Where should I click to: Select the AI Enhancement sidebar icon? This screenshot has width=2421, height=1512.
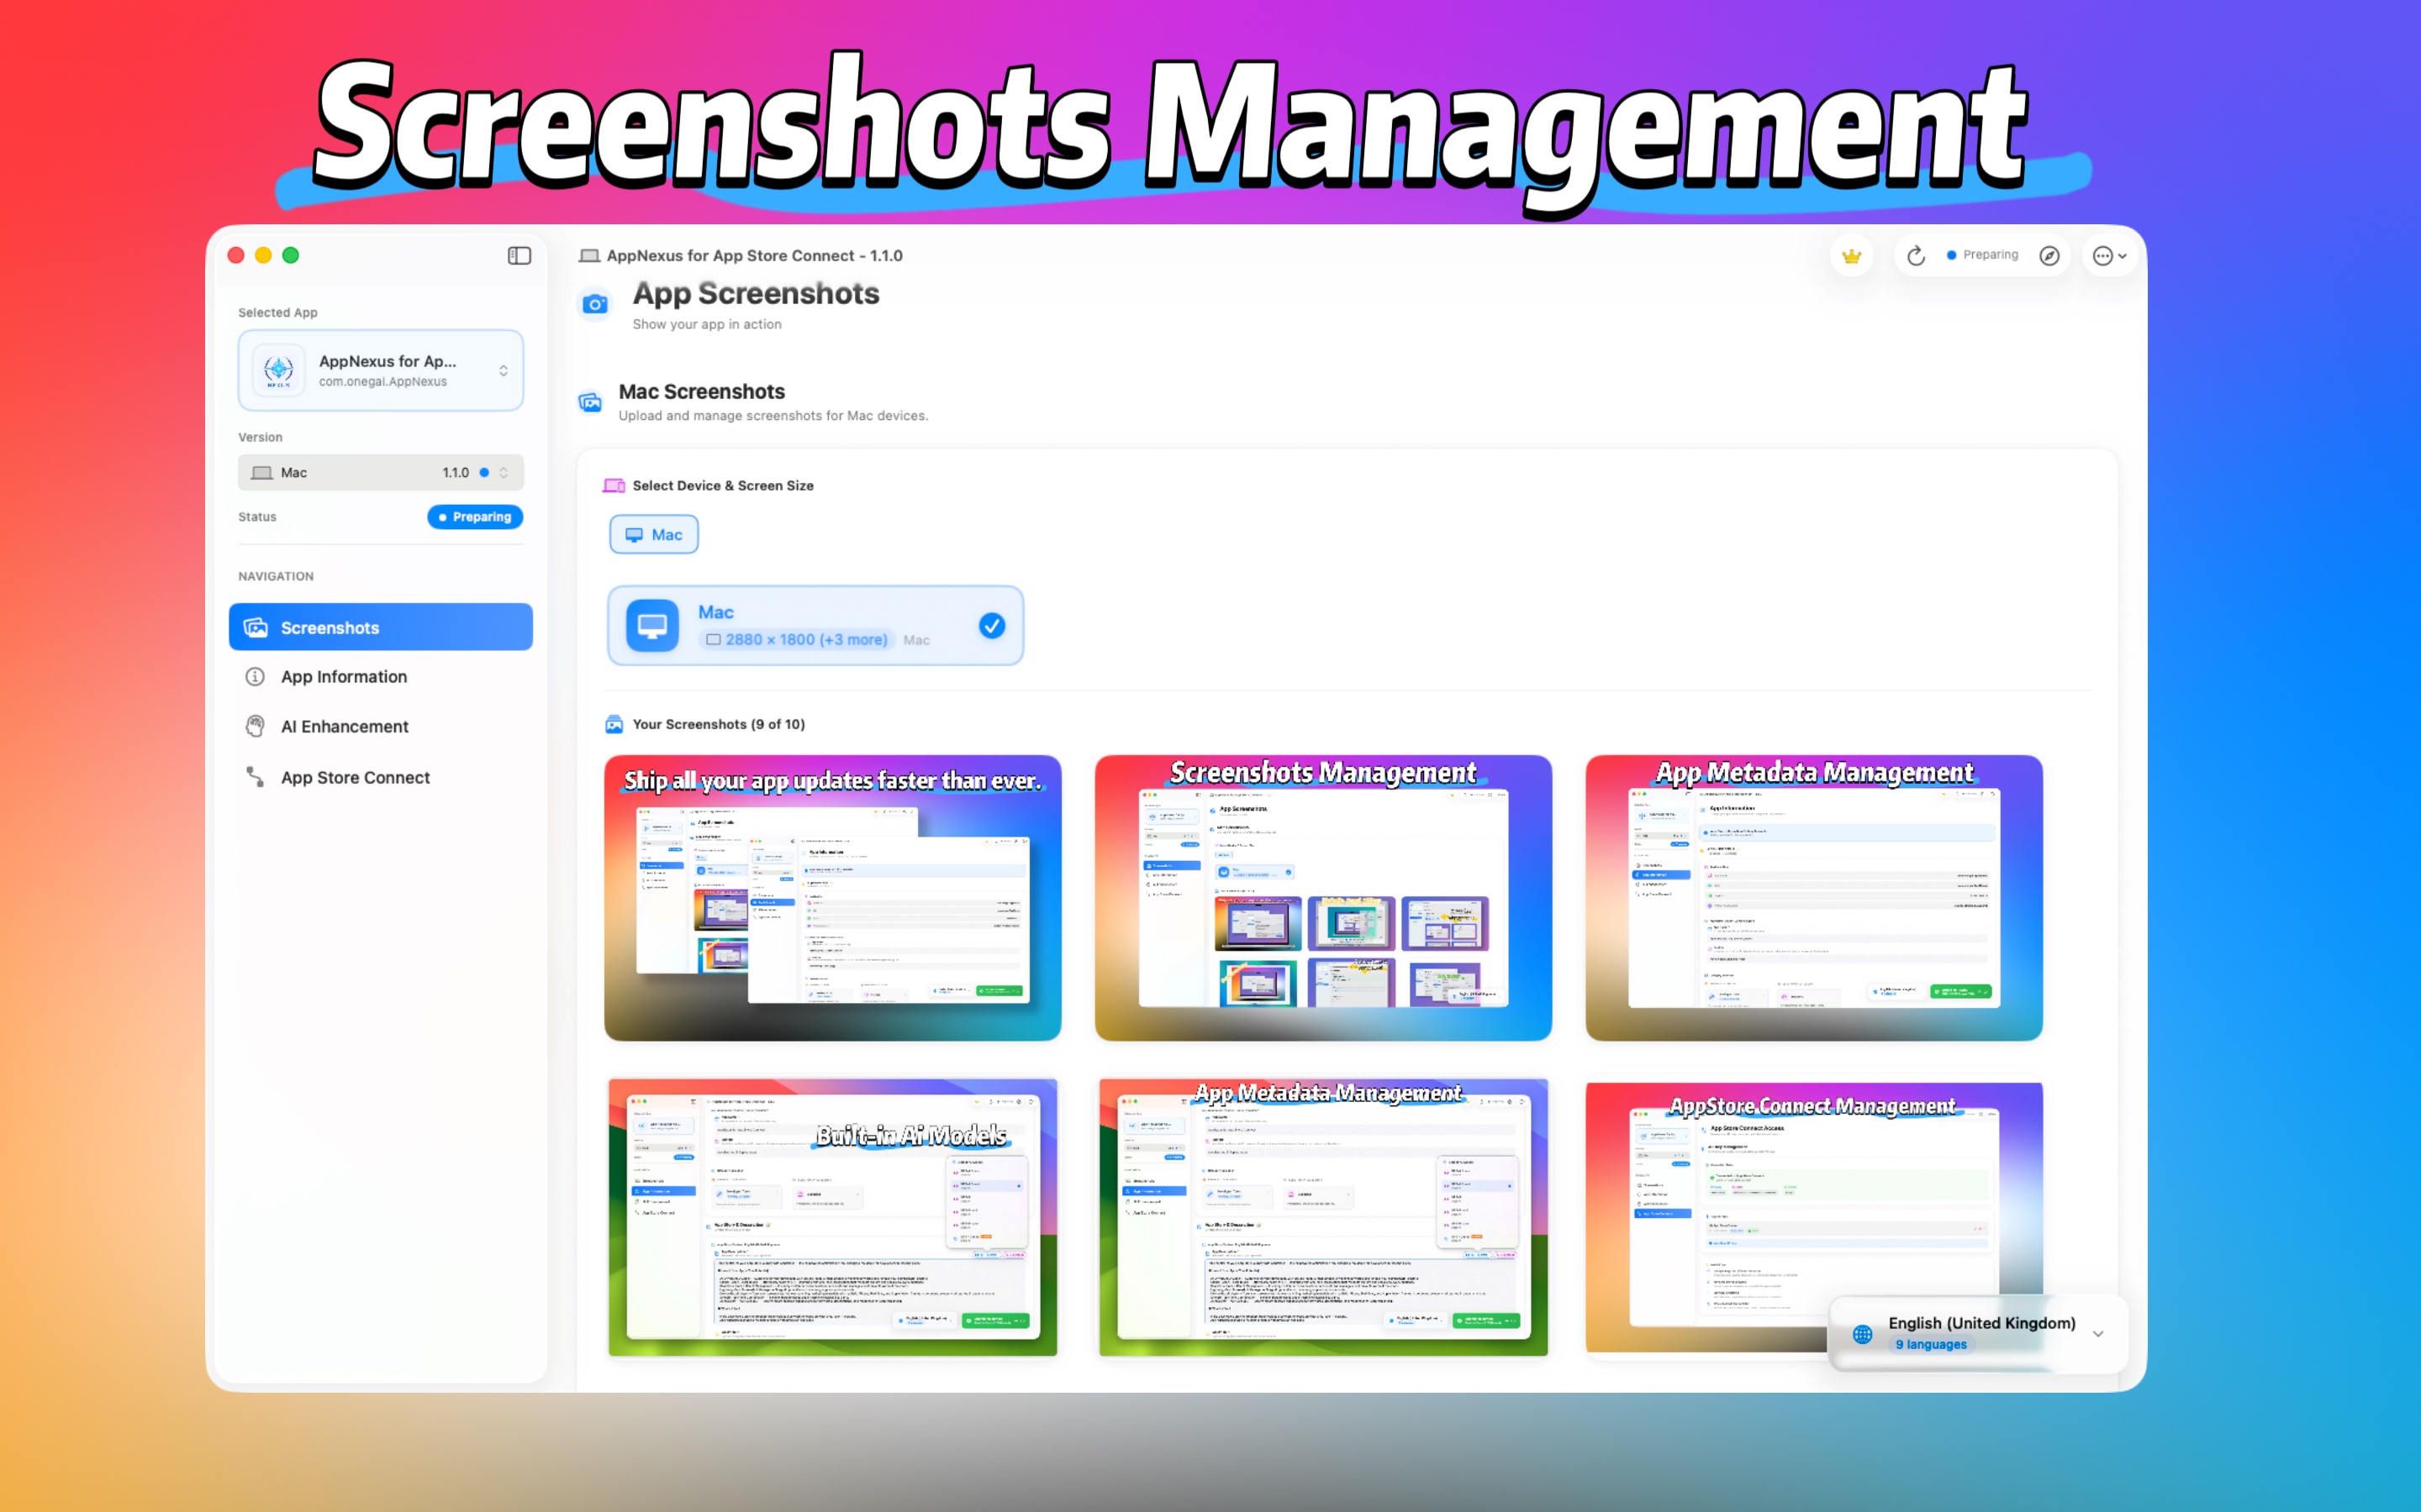pos(255,726)
